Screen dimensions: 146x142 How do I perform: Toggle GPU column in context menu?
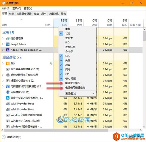click(77, 74)
